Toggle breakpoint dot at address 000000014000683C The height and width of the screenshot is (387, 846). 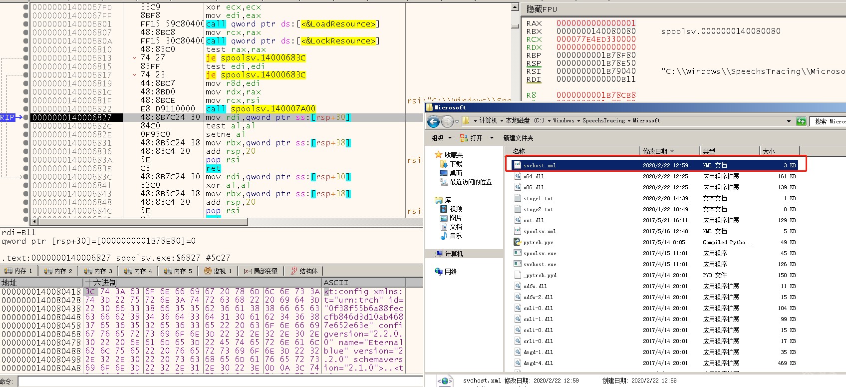point(25,177)
